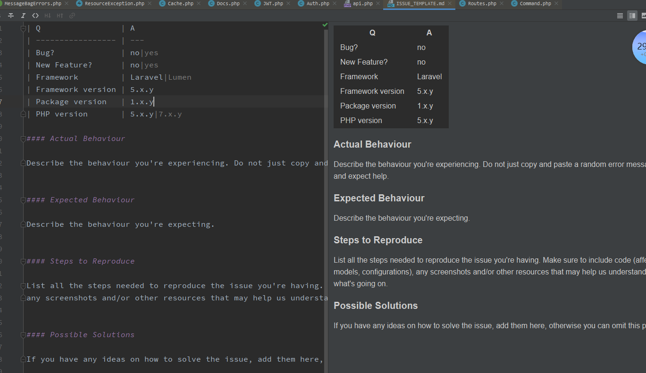Image resolution: width=646 pixels, height=373 pixels.
Task: Collapse the Actual Behaviour heading fold
Action: pyautogui.click(x=23, y=139)
